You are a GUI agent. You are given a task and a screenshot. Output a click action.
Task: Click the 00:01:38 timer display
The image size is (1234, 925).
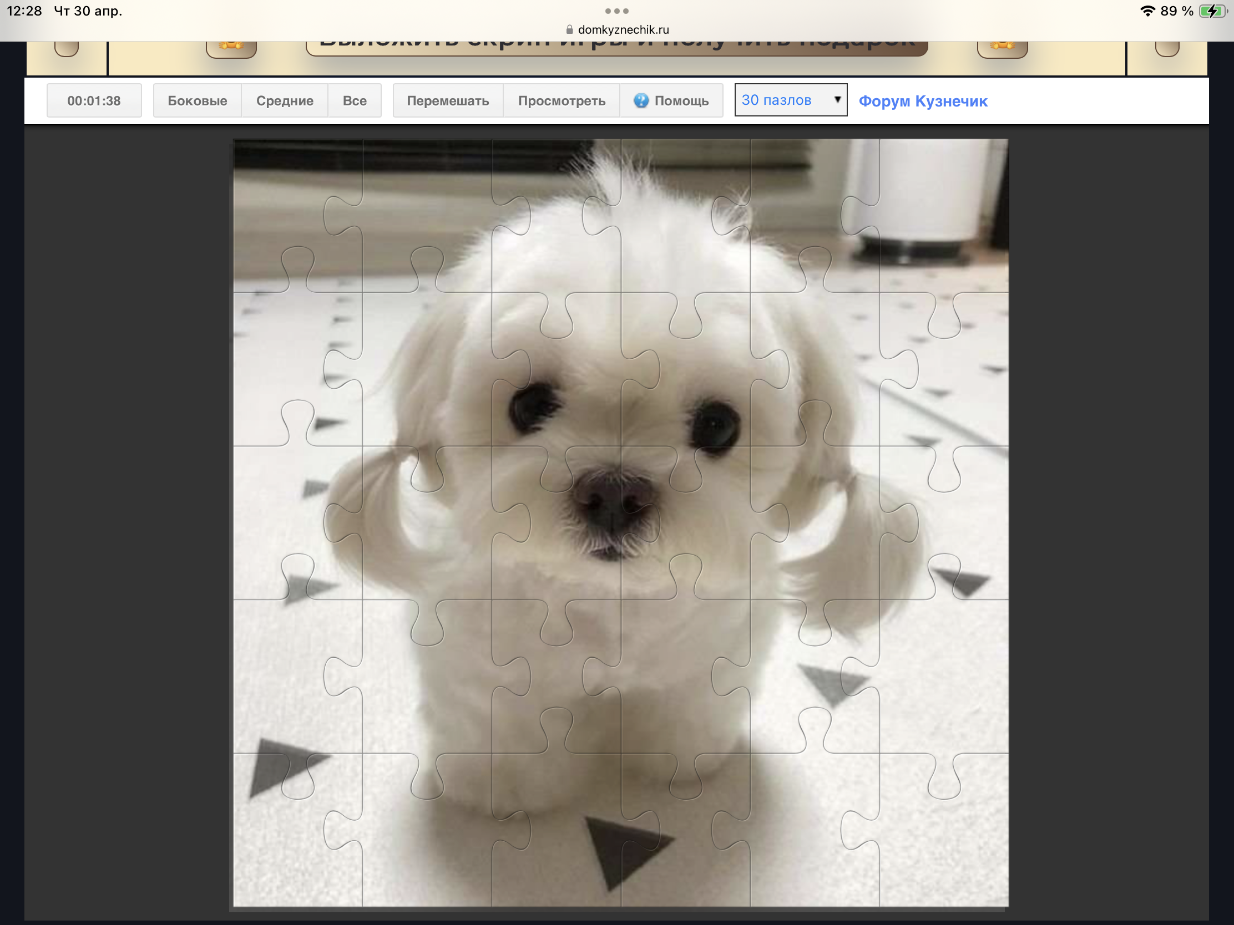[94, 101]
